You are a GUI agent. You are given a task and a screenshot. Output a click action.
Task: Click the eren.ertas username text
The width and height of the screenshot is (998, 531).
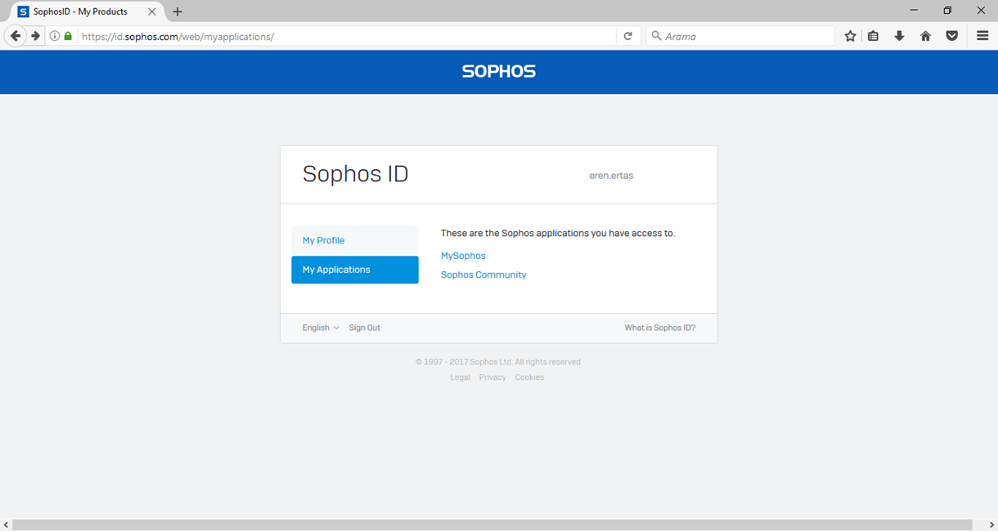point(611,176)
